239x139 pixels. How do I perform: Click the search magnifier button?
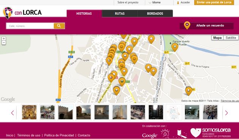coord(59,26)
